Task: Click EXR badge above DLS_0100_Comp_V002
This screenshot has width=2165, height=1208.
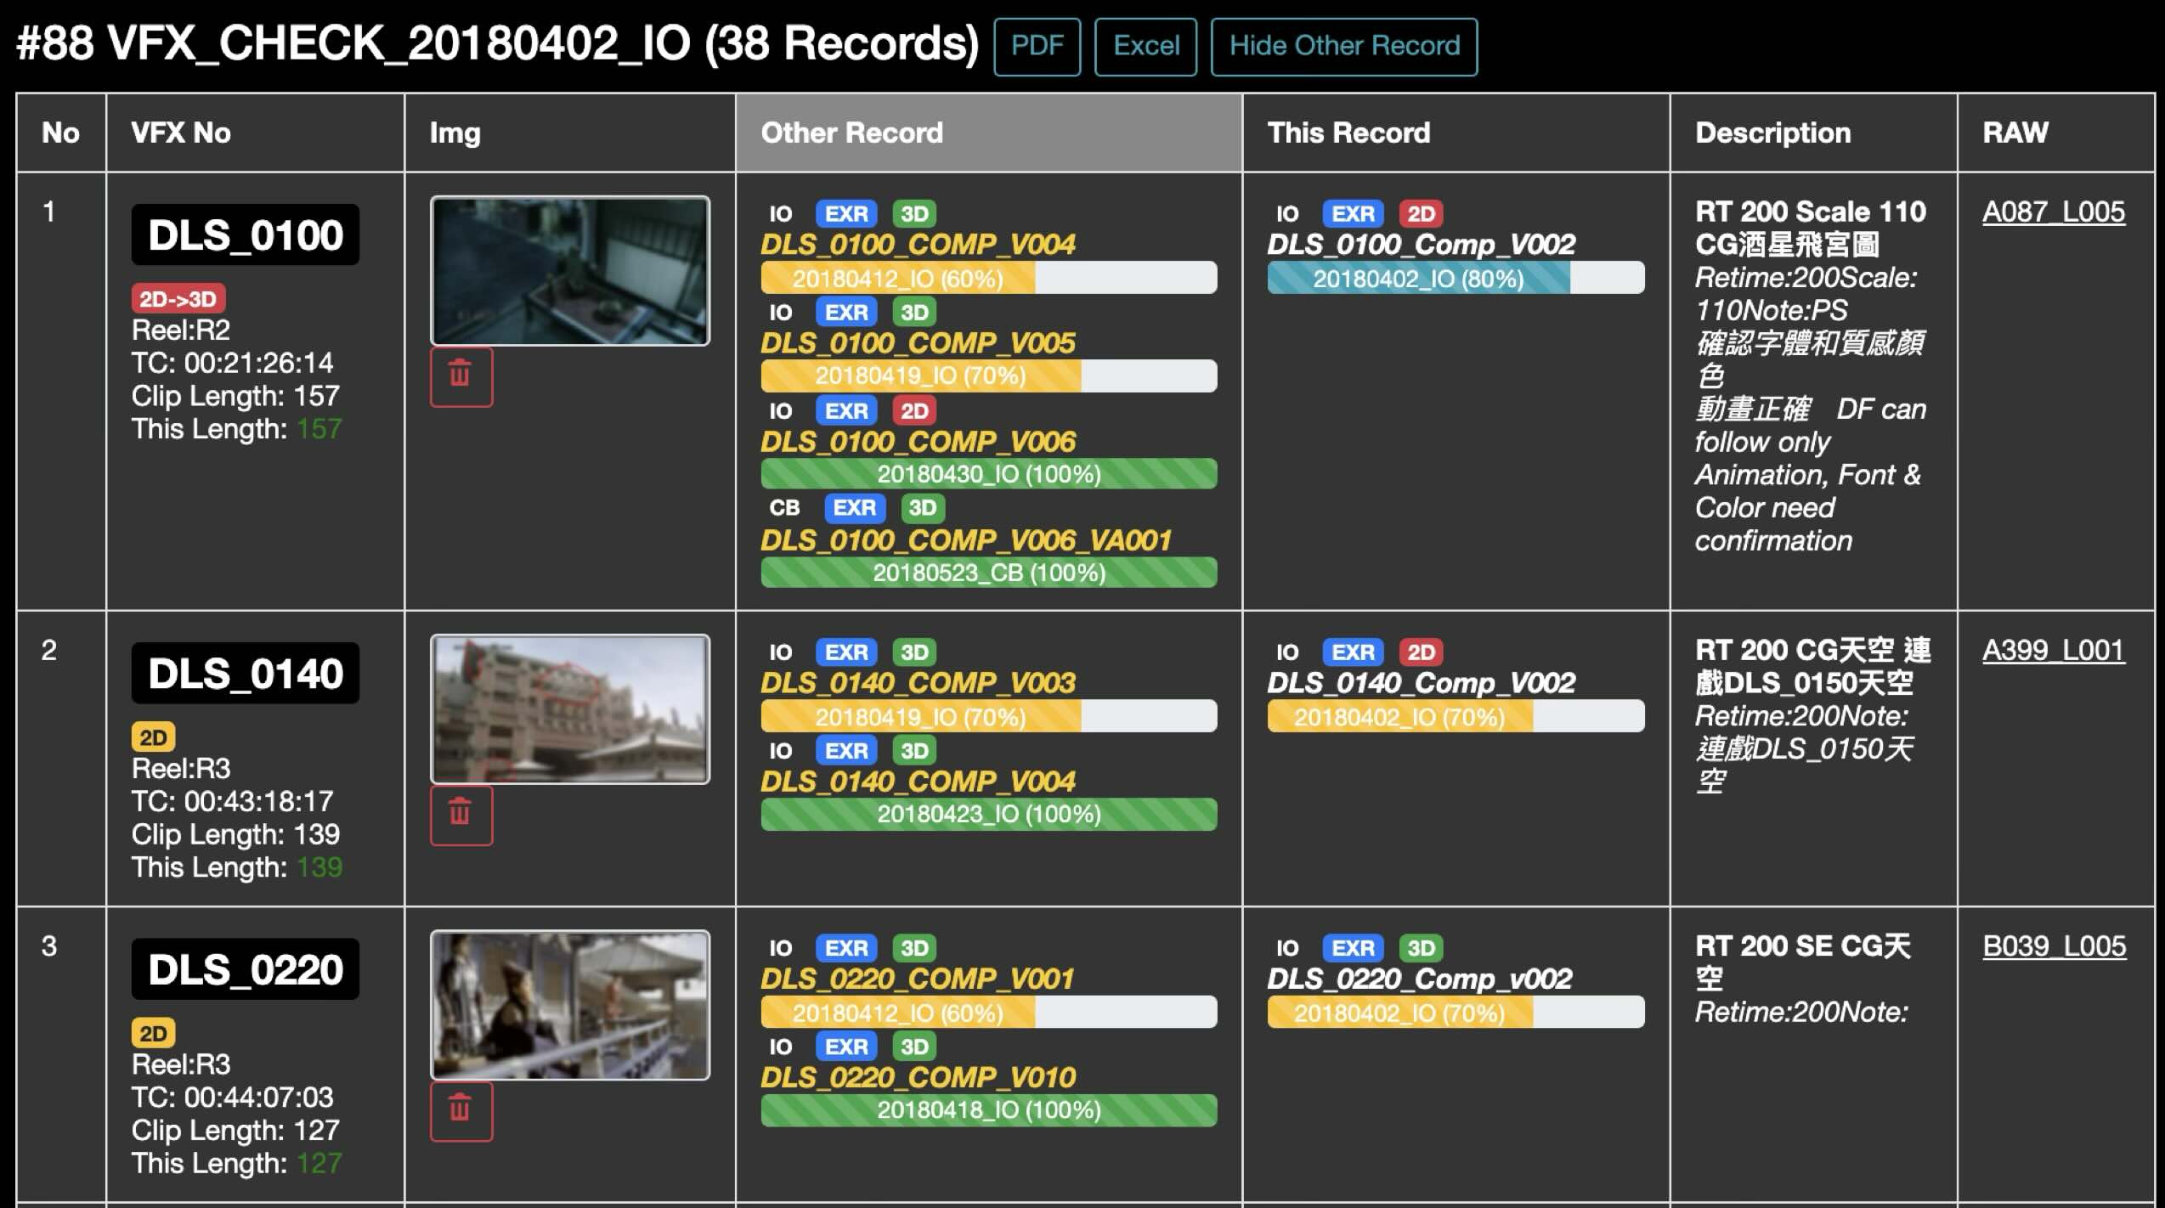Action: coord(1353,213)
